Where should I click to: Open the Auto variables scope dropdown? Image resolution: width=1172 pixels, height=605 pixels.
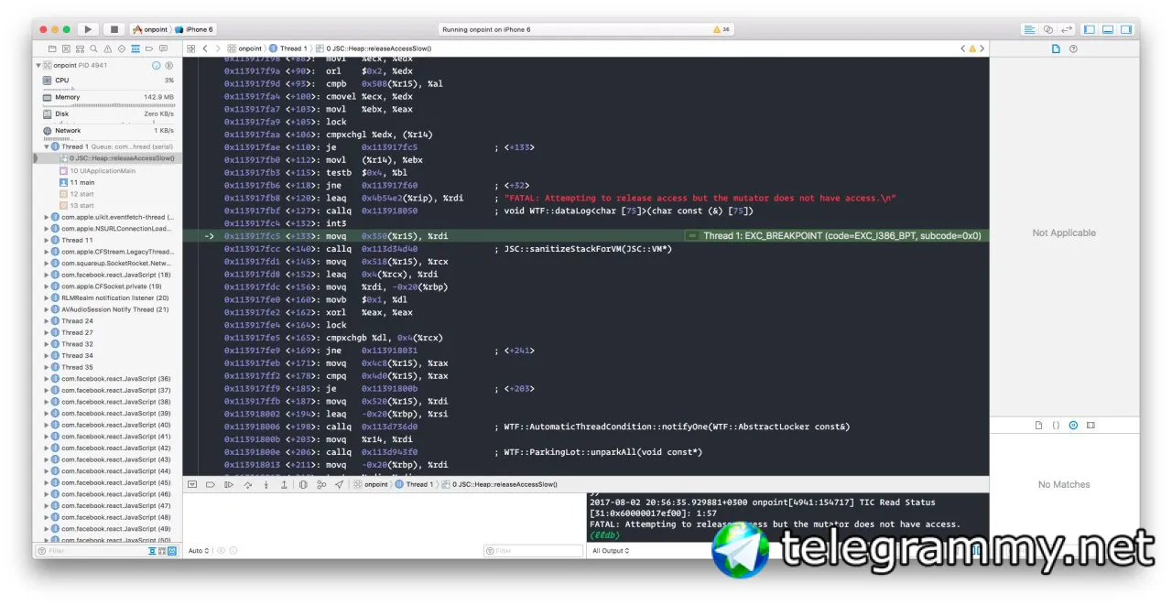click(199, 551)
